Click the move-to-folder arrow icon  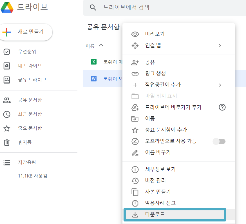[x=135, y=119]
